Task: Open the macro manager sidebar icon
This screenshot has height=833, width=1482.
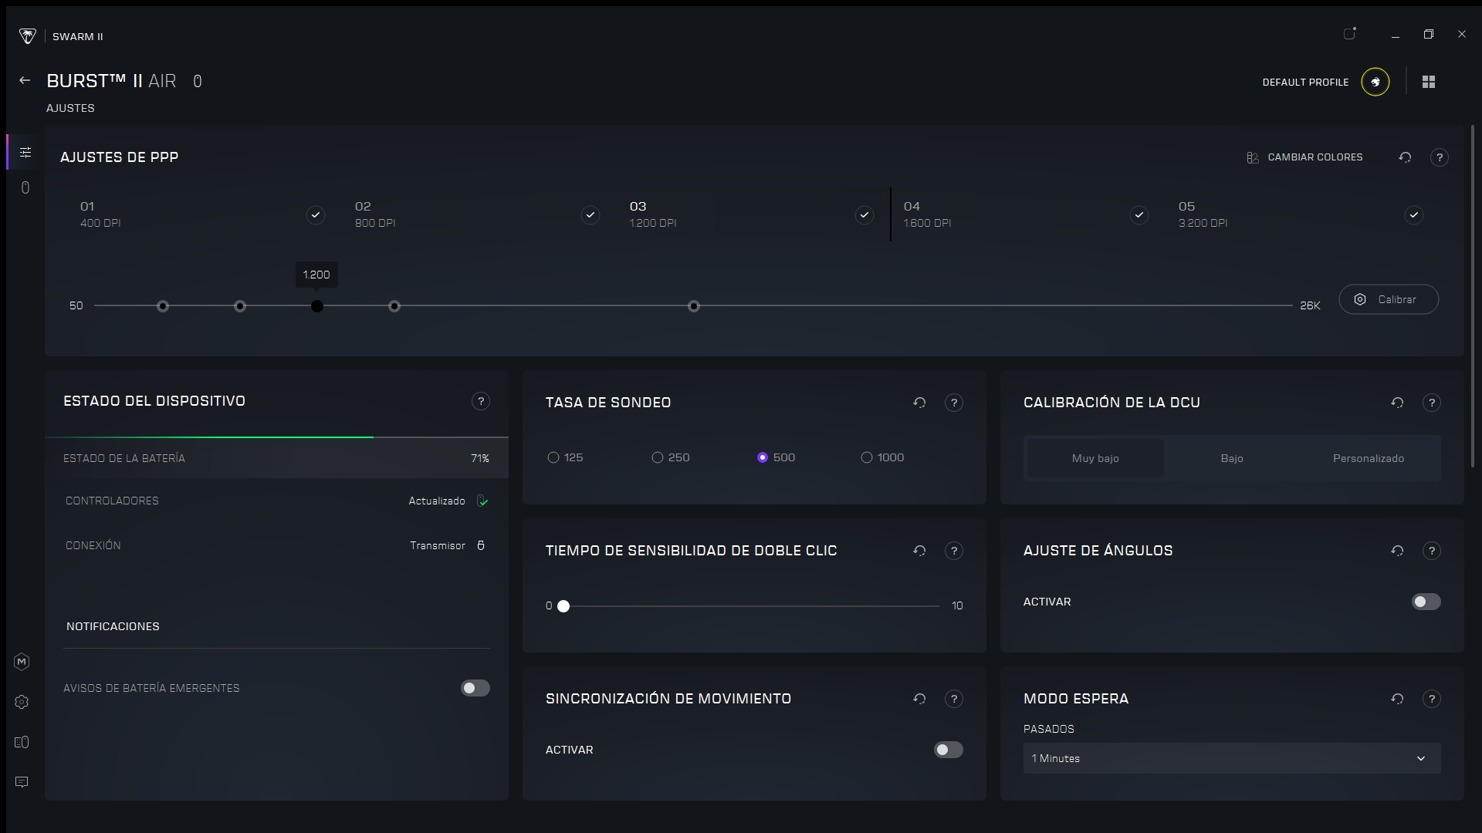Action: tap(22, 662)
